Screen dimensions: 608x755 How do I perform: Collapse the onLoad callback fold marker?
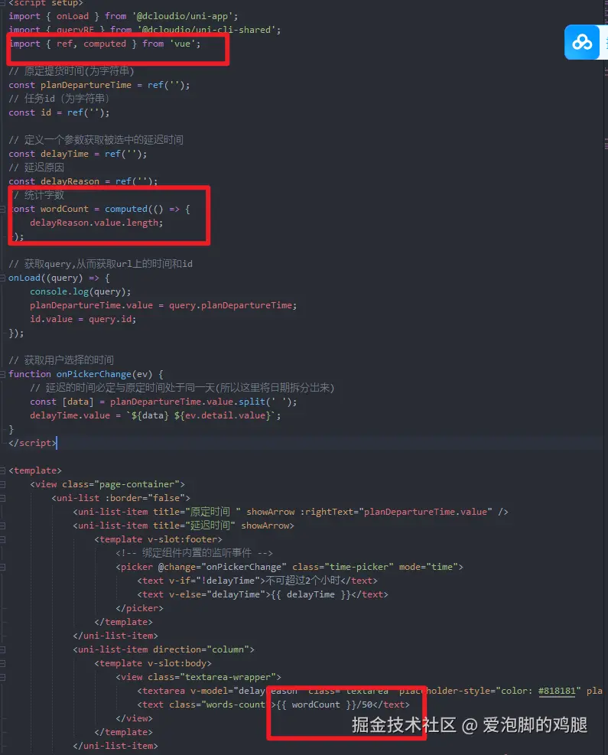click(x=3, y=278)
